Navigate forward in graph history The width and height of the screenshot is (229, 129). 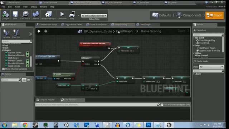(46, 31)
